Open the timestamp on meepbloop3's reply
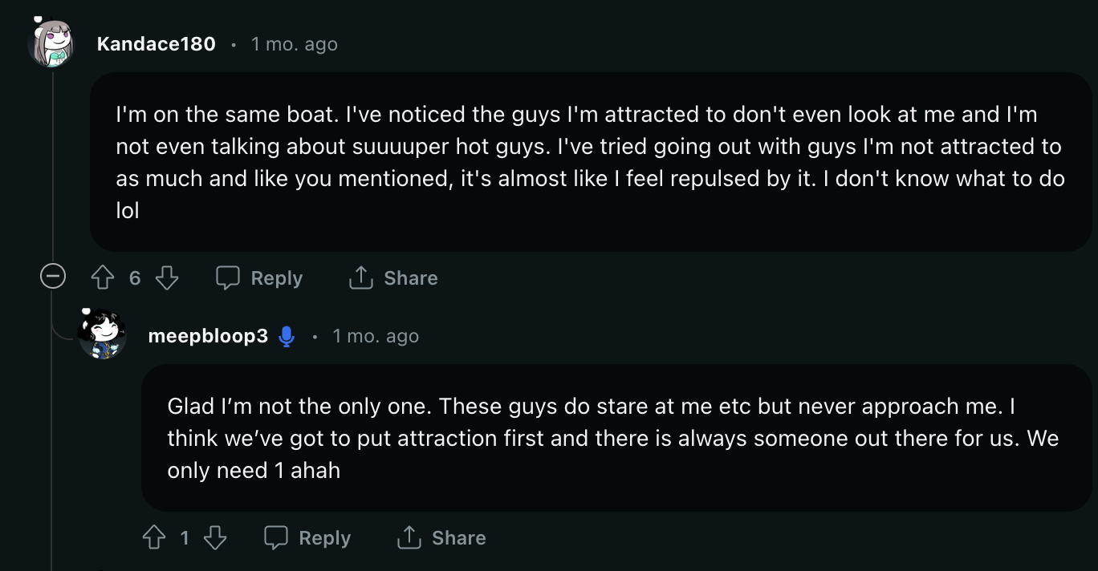Viewport: 1098px width, 571px height. point(376,336)
